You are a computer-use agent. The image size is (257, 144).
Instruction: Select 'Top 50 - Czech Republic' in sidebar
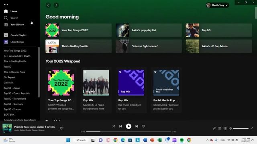[x=17, y=93]
